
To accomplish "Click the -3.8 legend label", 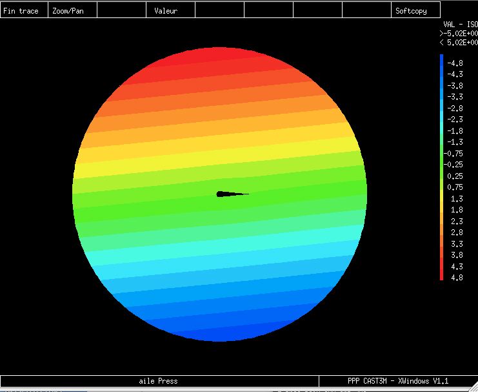I will (x=455, y=86).
